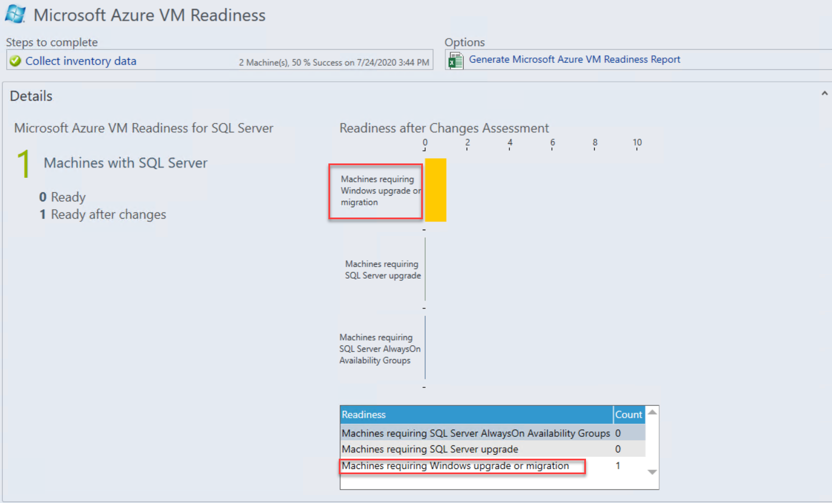
Task: Sort table by Readiness column header
Action: 476,414
